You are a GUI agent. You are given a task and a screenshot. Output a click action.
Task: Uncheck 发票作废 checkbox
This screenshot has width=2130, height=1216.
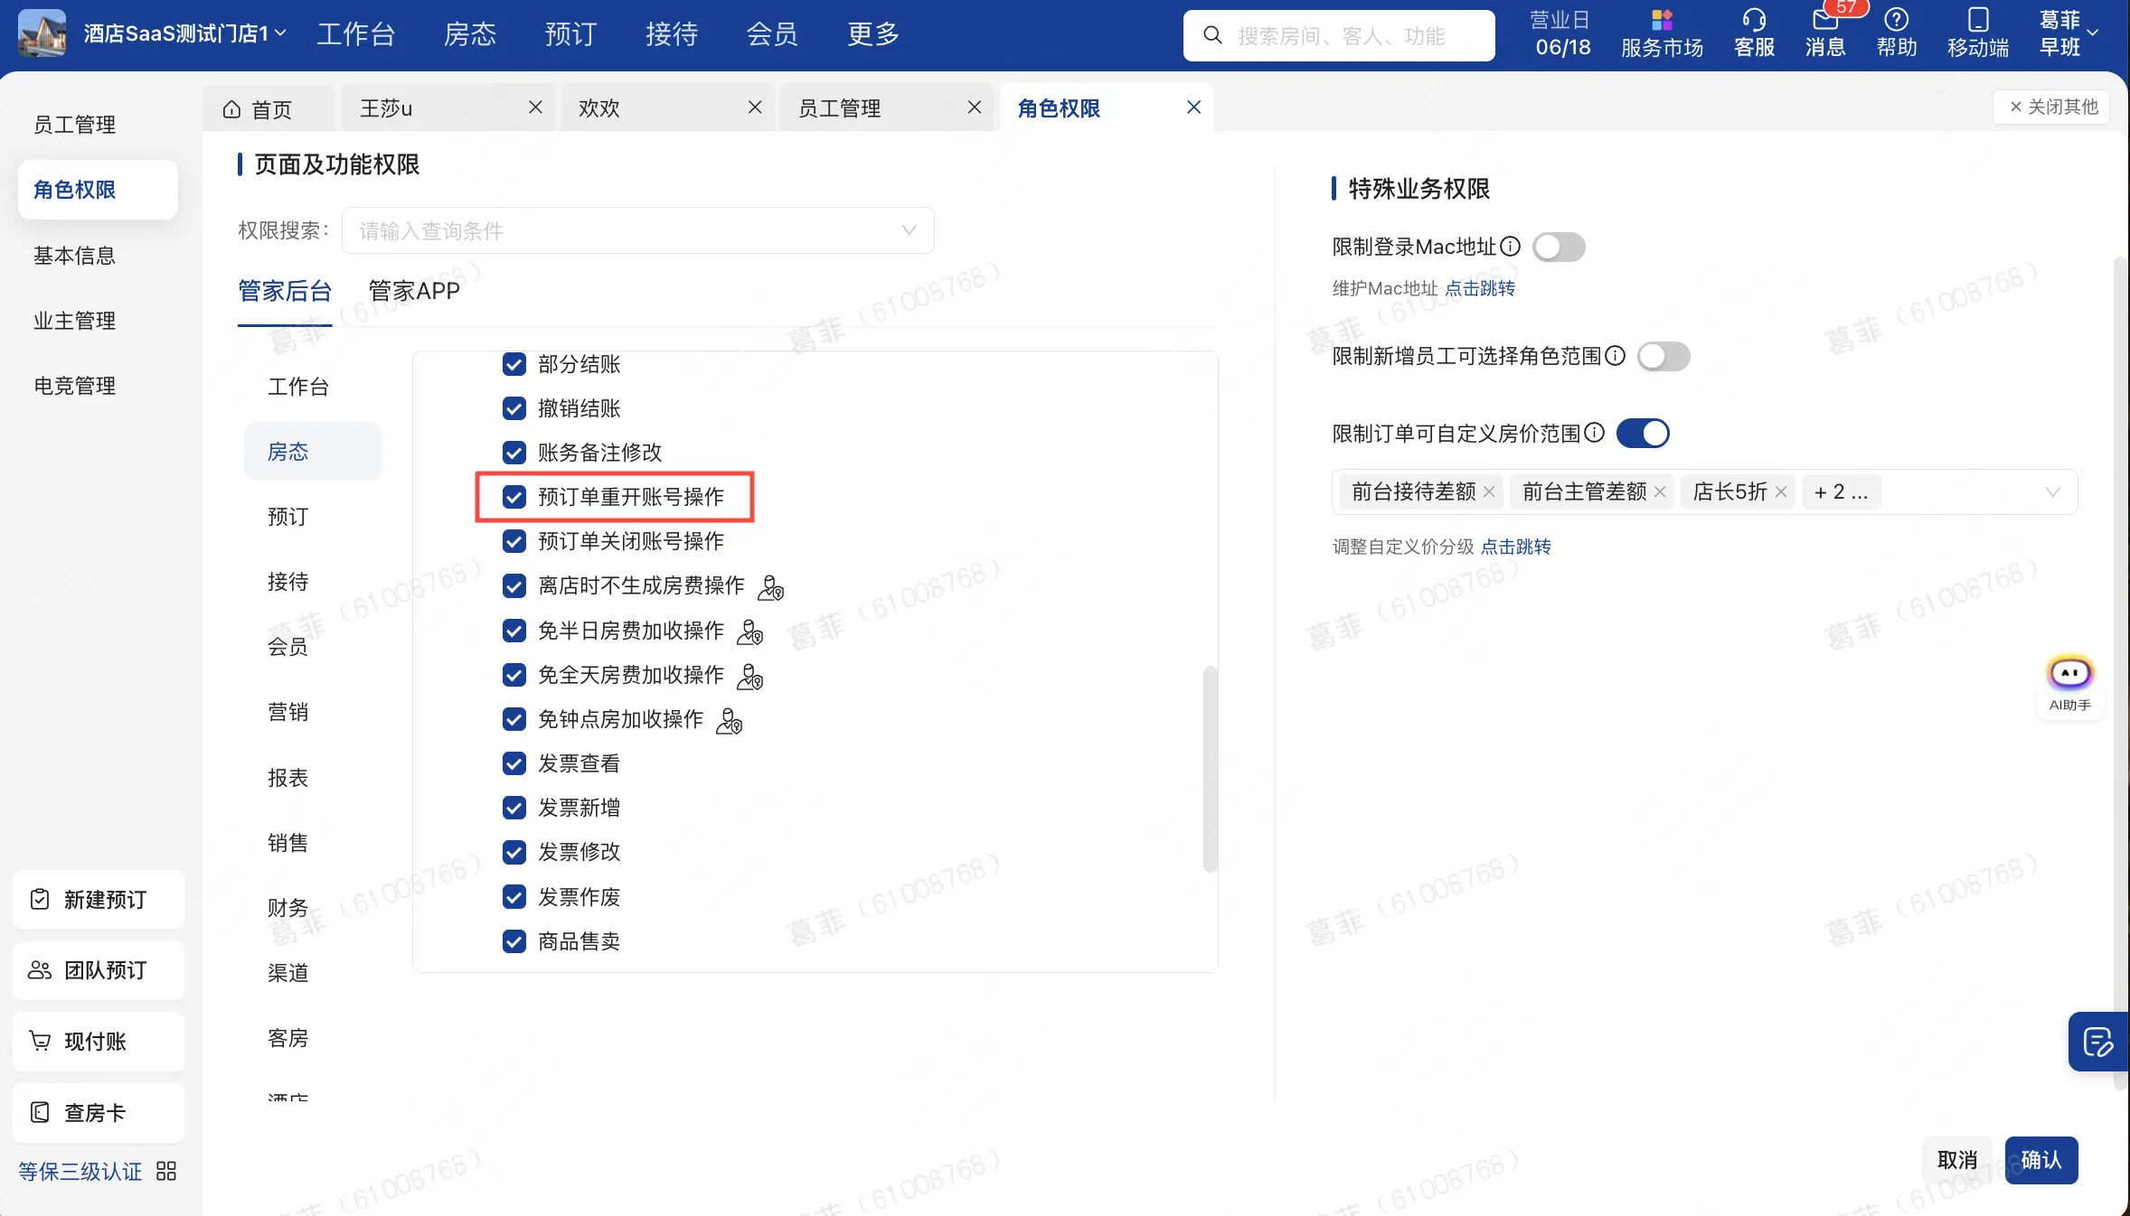(514, 897)
